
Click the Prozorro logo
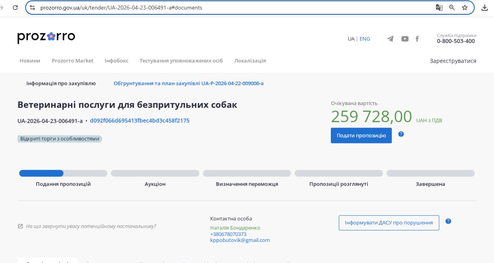coord(46,37)
